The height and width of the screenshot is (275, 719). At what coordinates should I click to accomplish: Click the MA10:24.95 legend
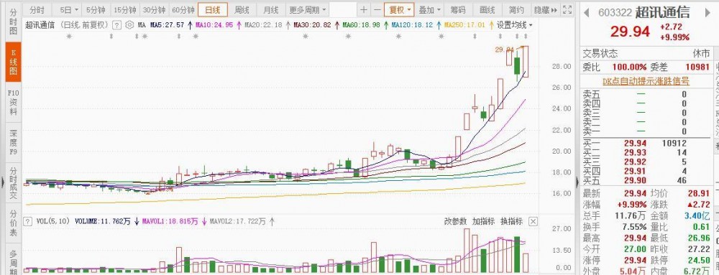click(x=214, y=25)
